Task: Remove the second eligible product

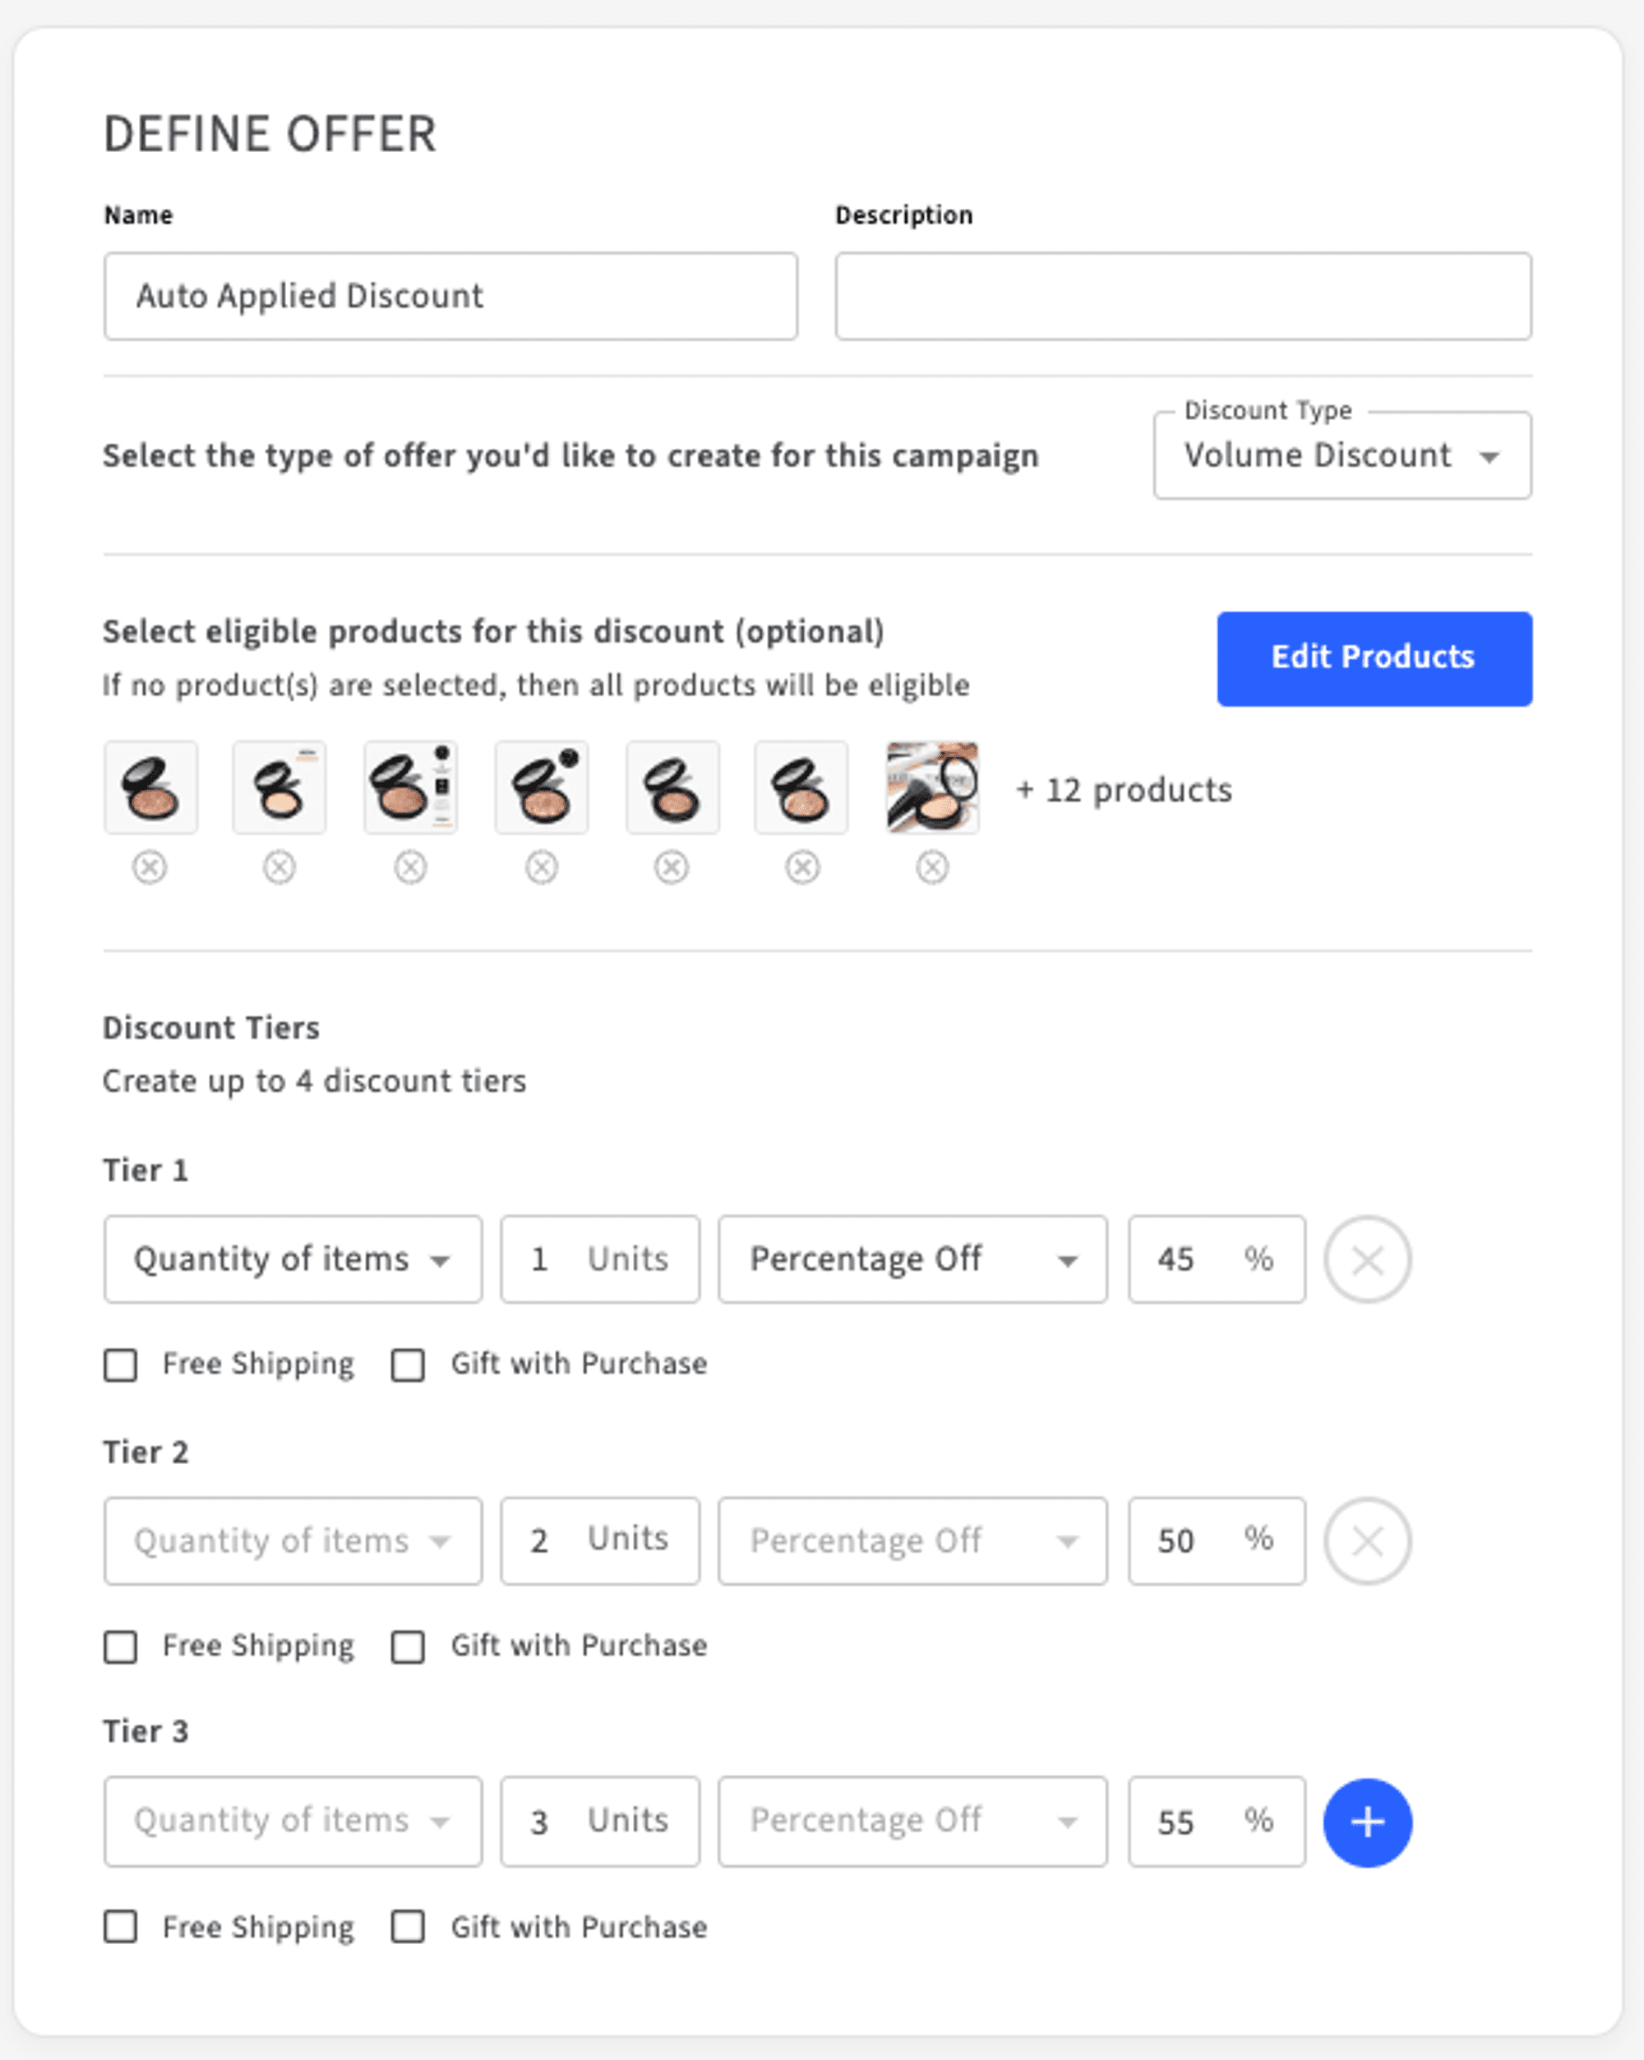Action: click(x=279, y=867)
